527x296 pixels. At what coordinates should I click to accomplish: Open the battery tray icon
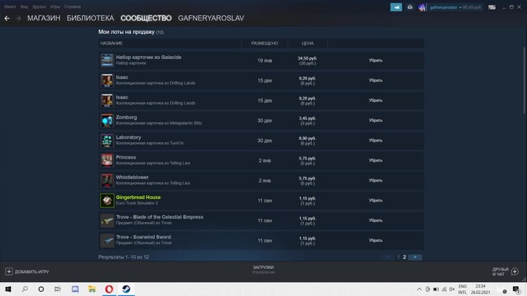click(x=436, y=289)
